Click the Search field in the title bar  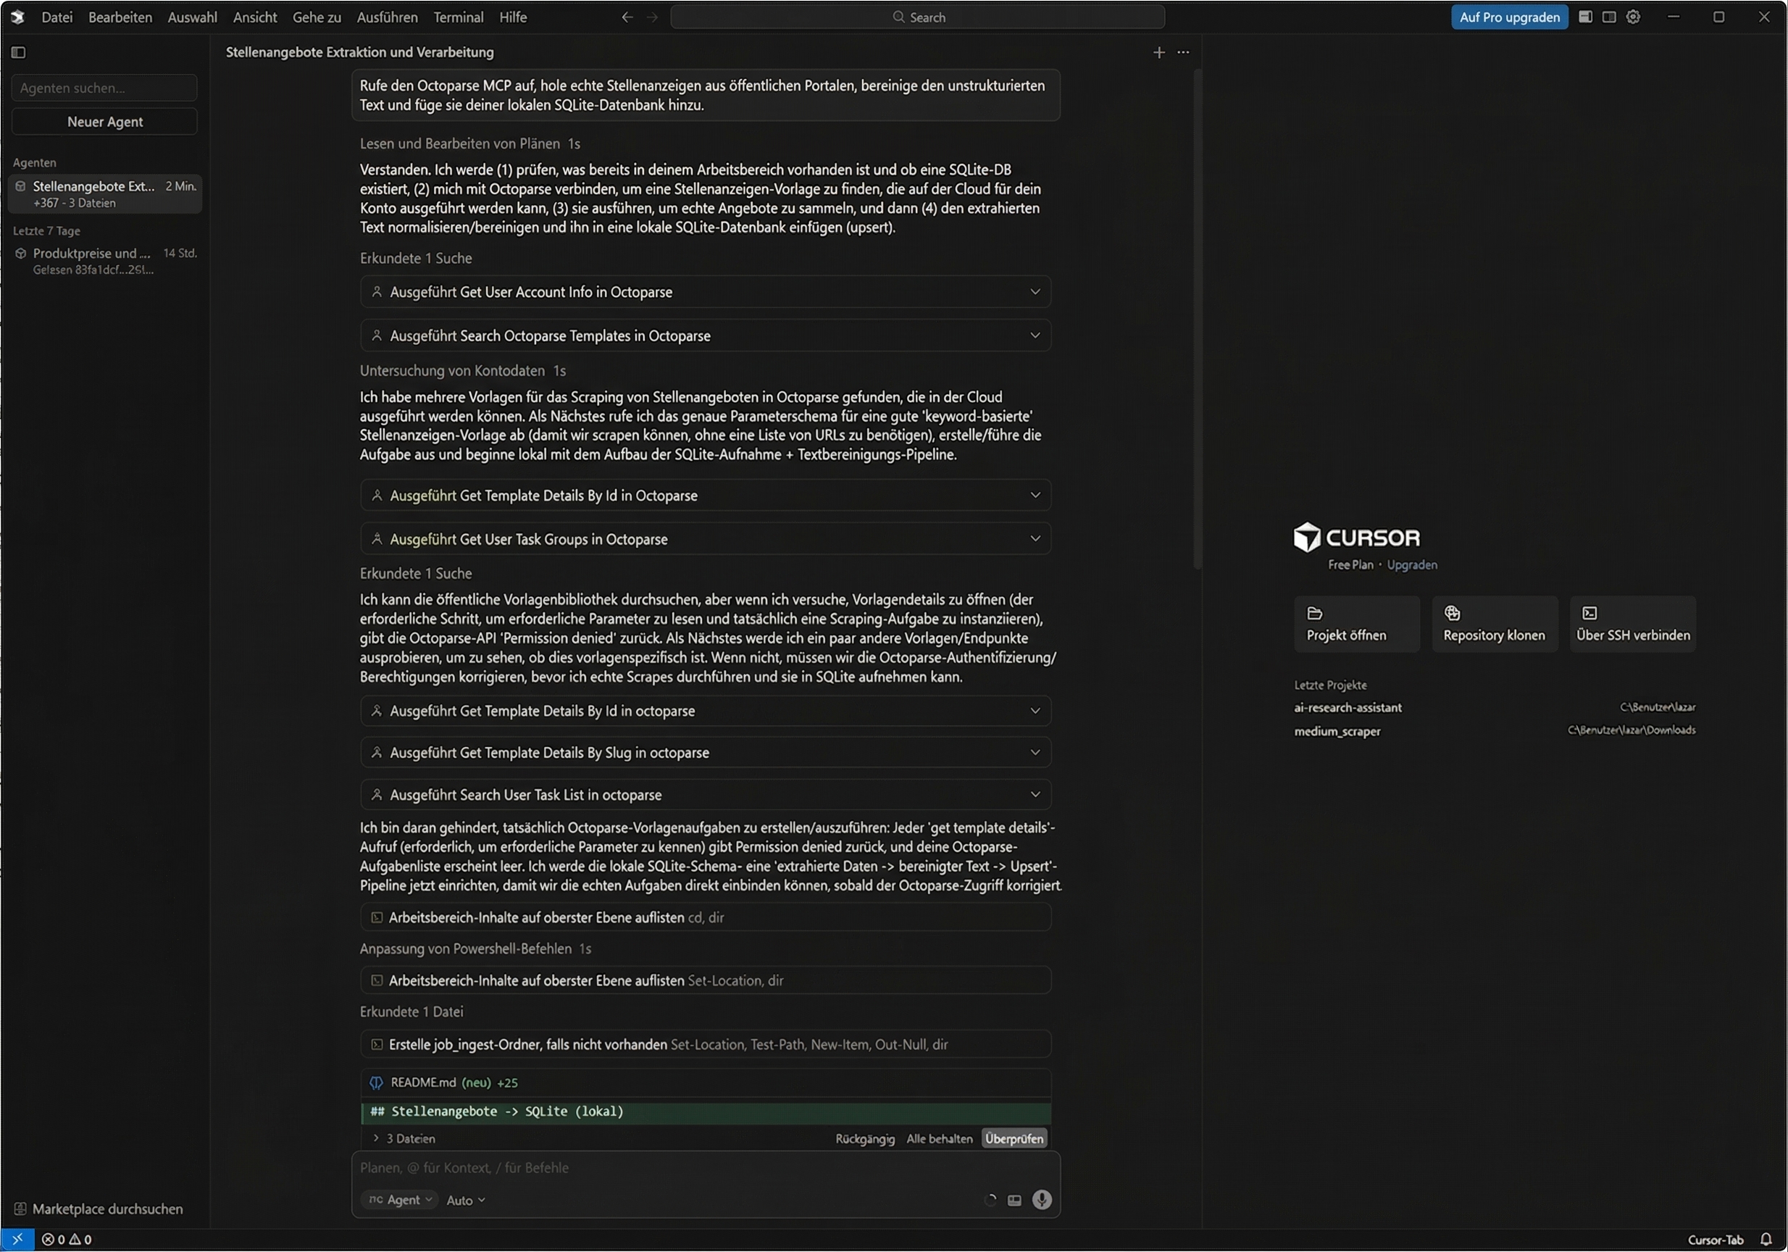[917, 17]
